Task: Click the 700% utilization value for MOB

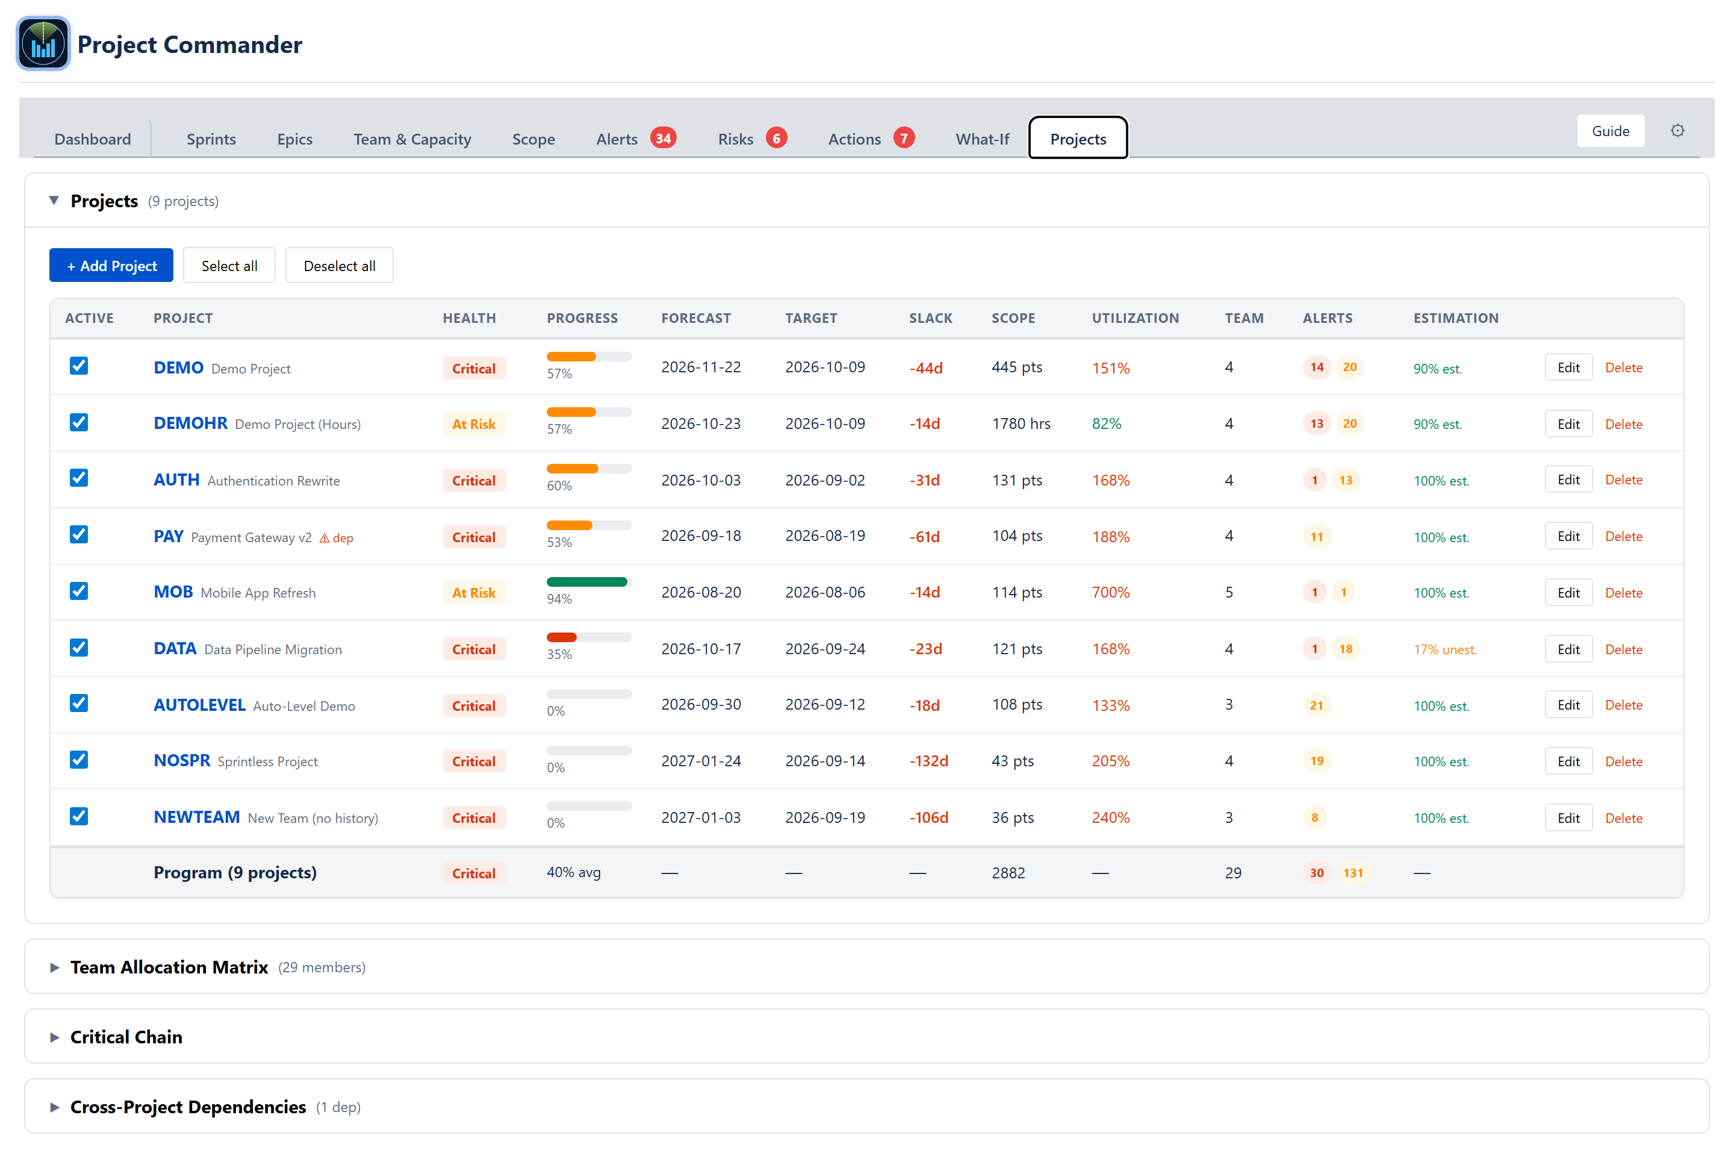Action: (x=1110, y=592)
